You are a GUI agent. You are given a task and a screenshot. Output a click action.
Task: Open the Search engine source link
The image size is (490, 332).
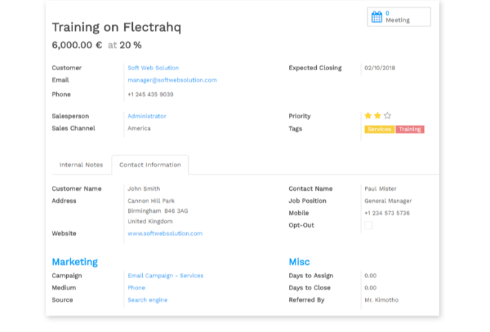tap(147, 300)
